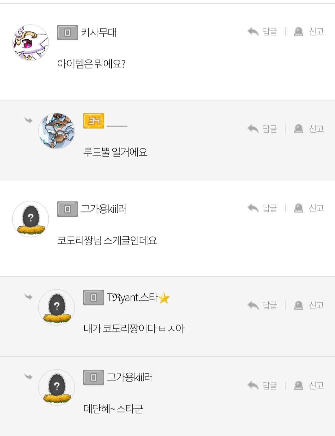Open egg avatar beside 코도리짱님 스게글인데요

tap(30, 219)
